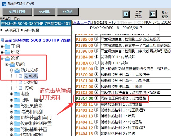The image size is (171, 136).
Task: Expand the 车辆 tree node
Action: [2, 47]
